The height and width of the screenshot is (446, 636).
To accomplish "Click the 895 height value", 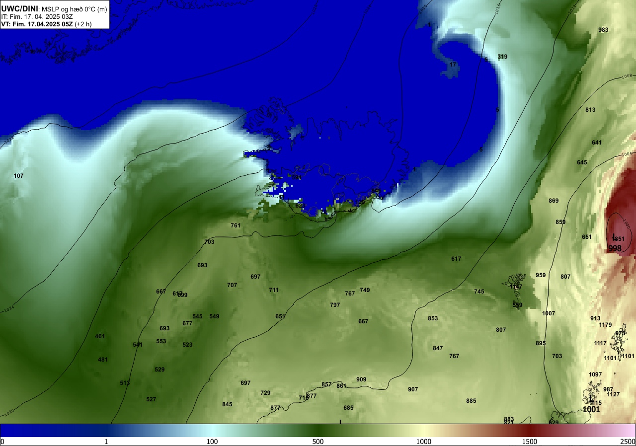I will tap(541, 343).
